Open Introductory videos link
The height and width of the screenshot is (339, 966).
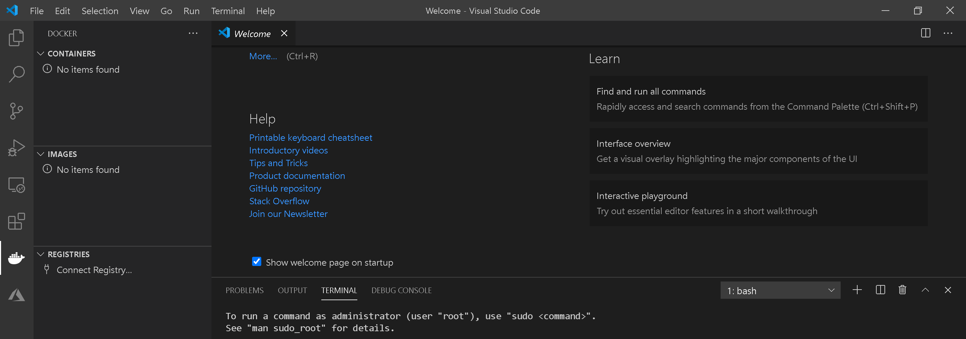288,150
